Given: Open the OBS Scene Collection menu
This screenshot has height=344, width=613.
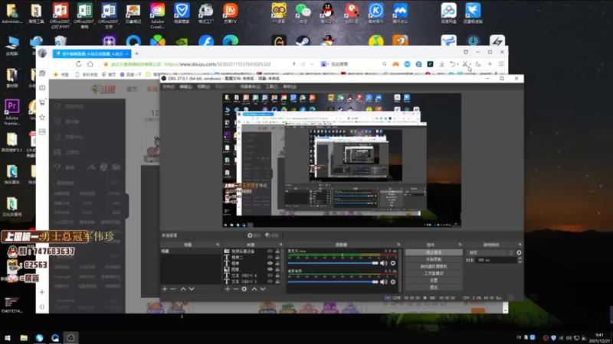Looking at the screenshot, I should coord(251,86).
